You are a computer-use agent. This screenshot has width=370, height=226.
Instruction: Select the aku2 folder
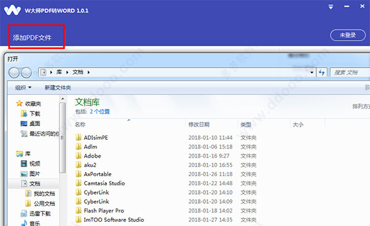click(90, 165)
